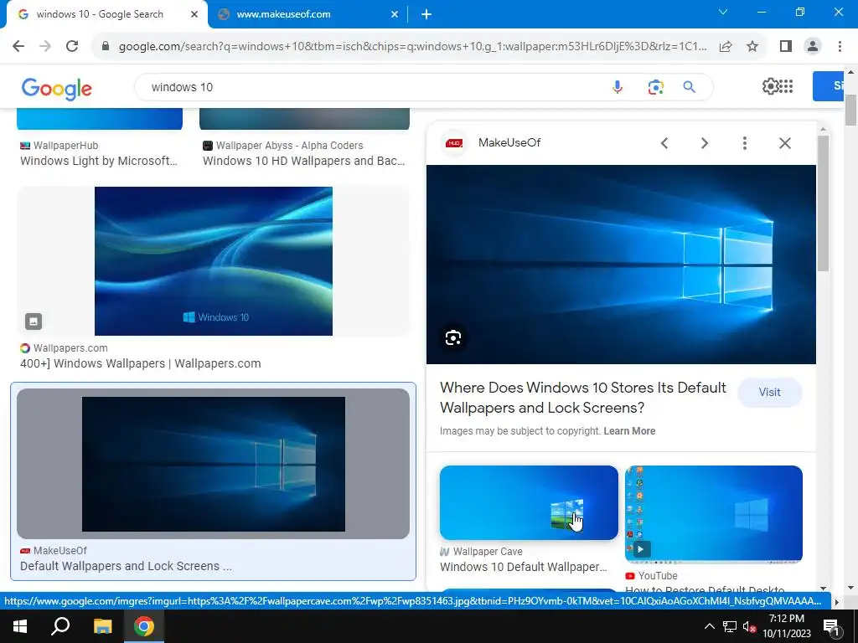
Task: Open the tab search dropdown chevron
Action: [723, 12]
